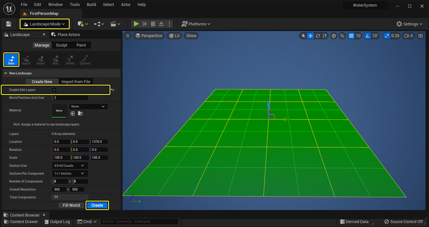Image resolution: width=429 pixels, height=227 pixels.
Task: Uncheck the Enable Edit Layers checkbox
Action: 54,90
